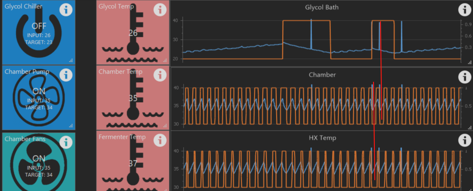Open info for HX Temp chart

(464, 140)
